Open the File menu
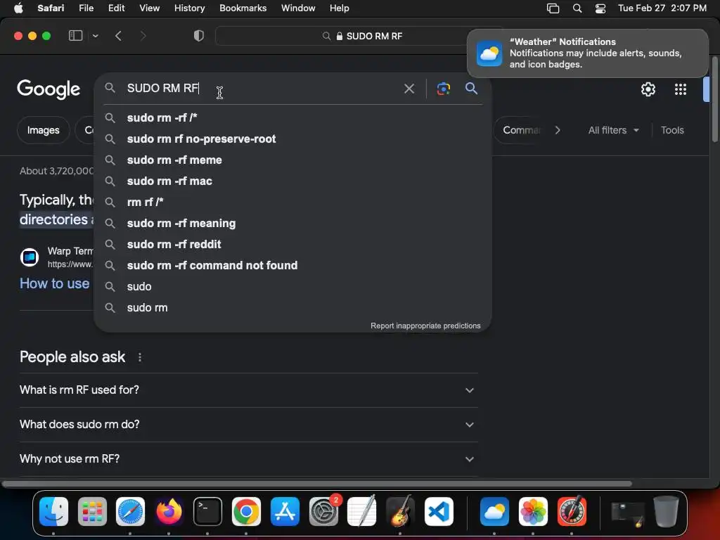 tap(86, 8)
